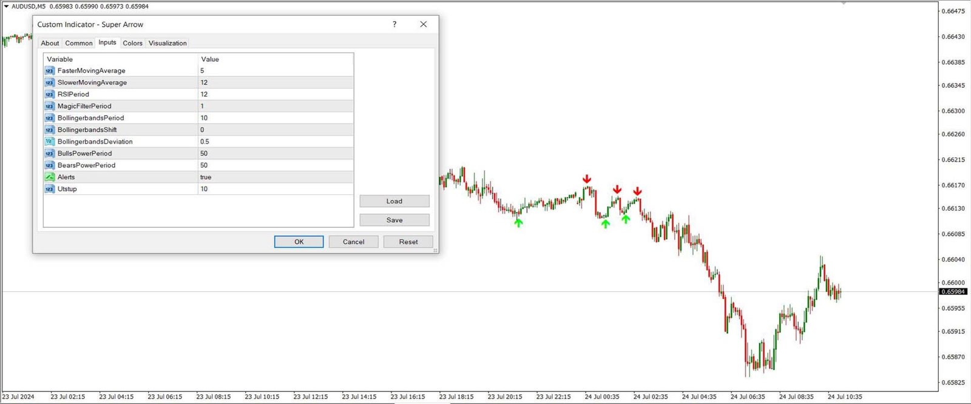Image resolution: width=971 pixels, height=404 pixels.
Task: Click the 0.65984 current price label
Action: [953, 292]
